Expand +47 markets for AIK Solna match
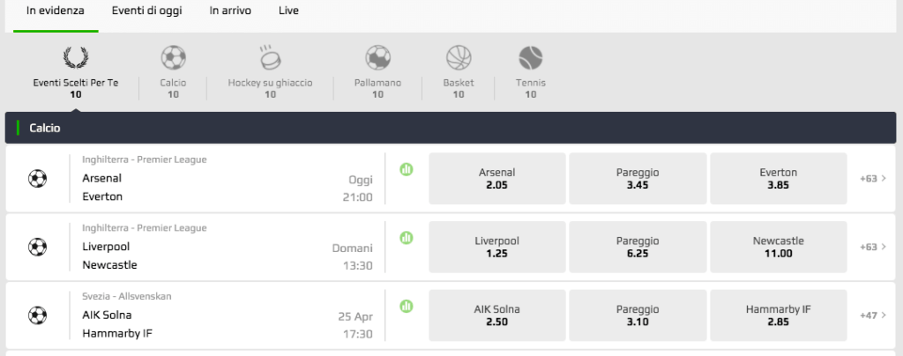Image resolution: width=903 pixels, height=356 pixels. click(872, 315)
